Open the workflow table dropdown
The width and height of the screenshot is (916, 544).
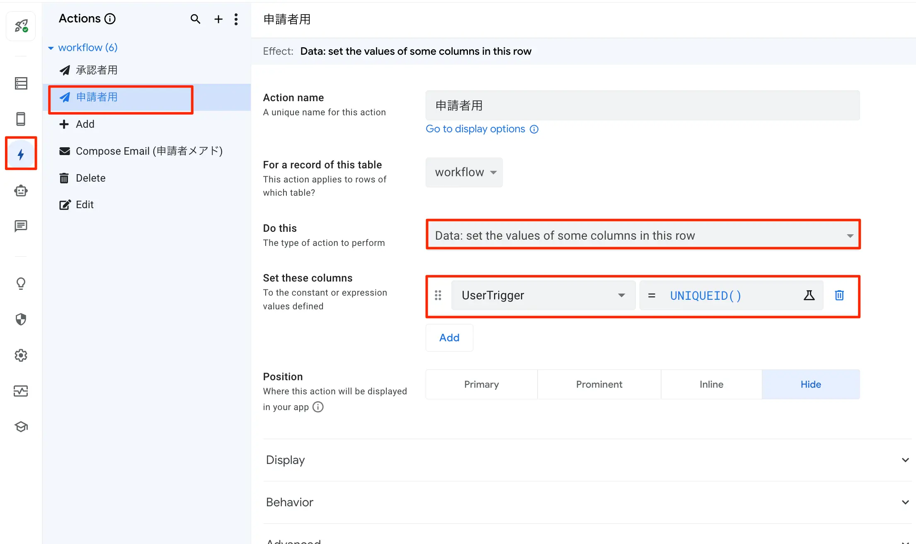(x=464, y=172)
